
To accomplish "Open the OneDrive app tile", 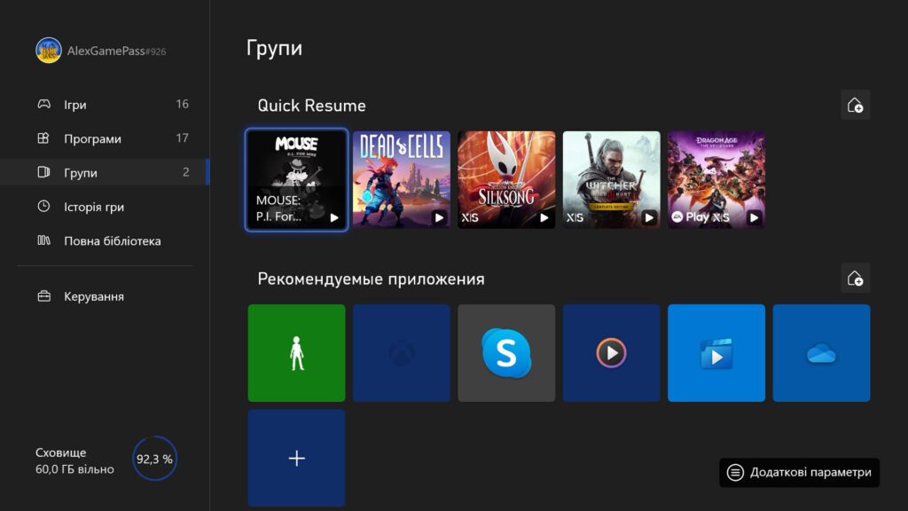I will 821,353.
